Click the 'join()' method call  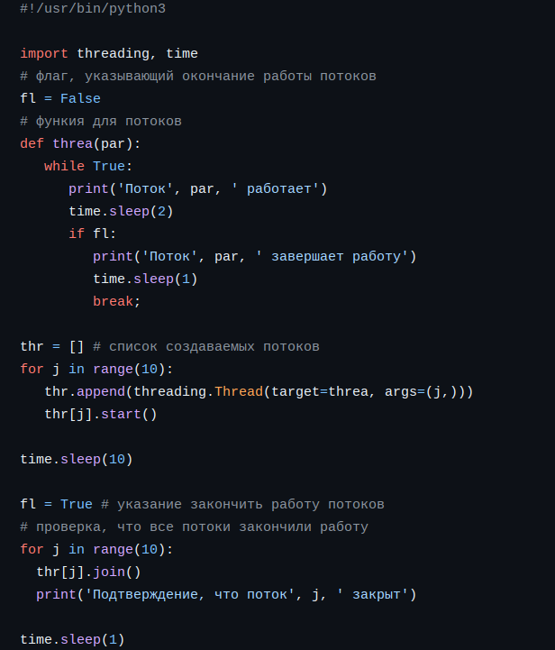[x=117, y=572]
